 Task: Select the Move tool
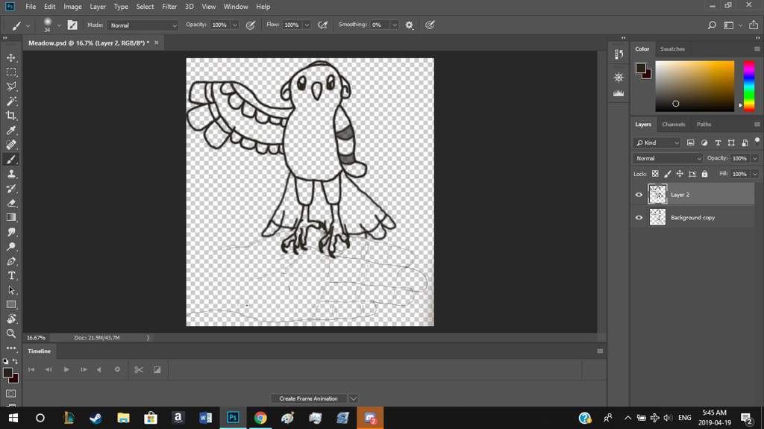point(11,57)
